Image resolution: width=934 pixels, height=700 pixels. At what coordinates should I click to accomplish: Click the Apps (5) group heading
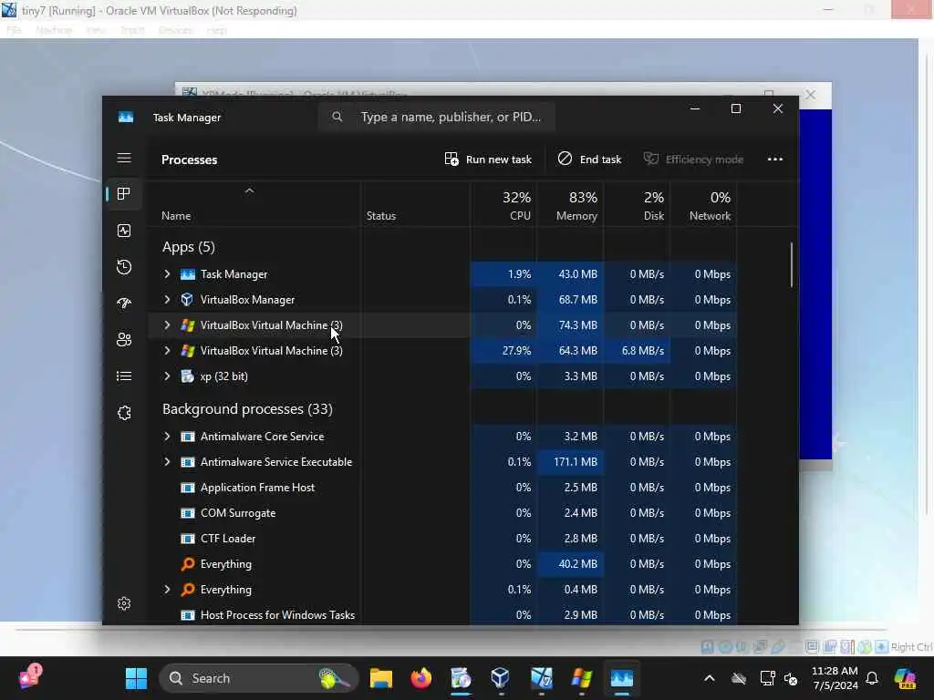tap(189, 247)
